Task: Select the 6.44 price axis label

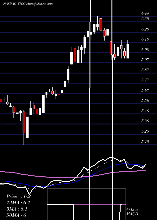Action: coord(145,14)
